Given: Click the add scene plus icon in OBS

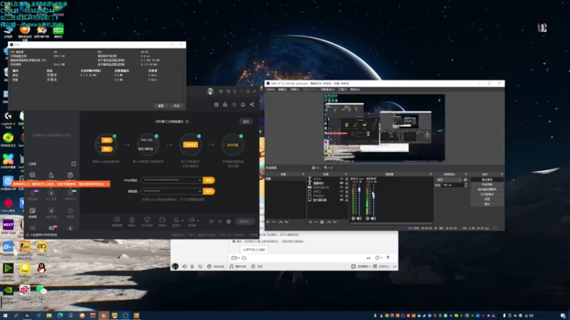Looking at the screenshot, I should tap(269, 223).
